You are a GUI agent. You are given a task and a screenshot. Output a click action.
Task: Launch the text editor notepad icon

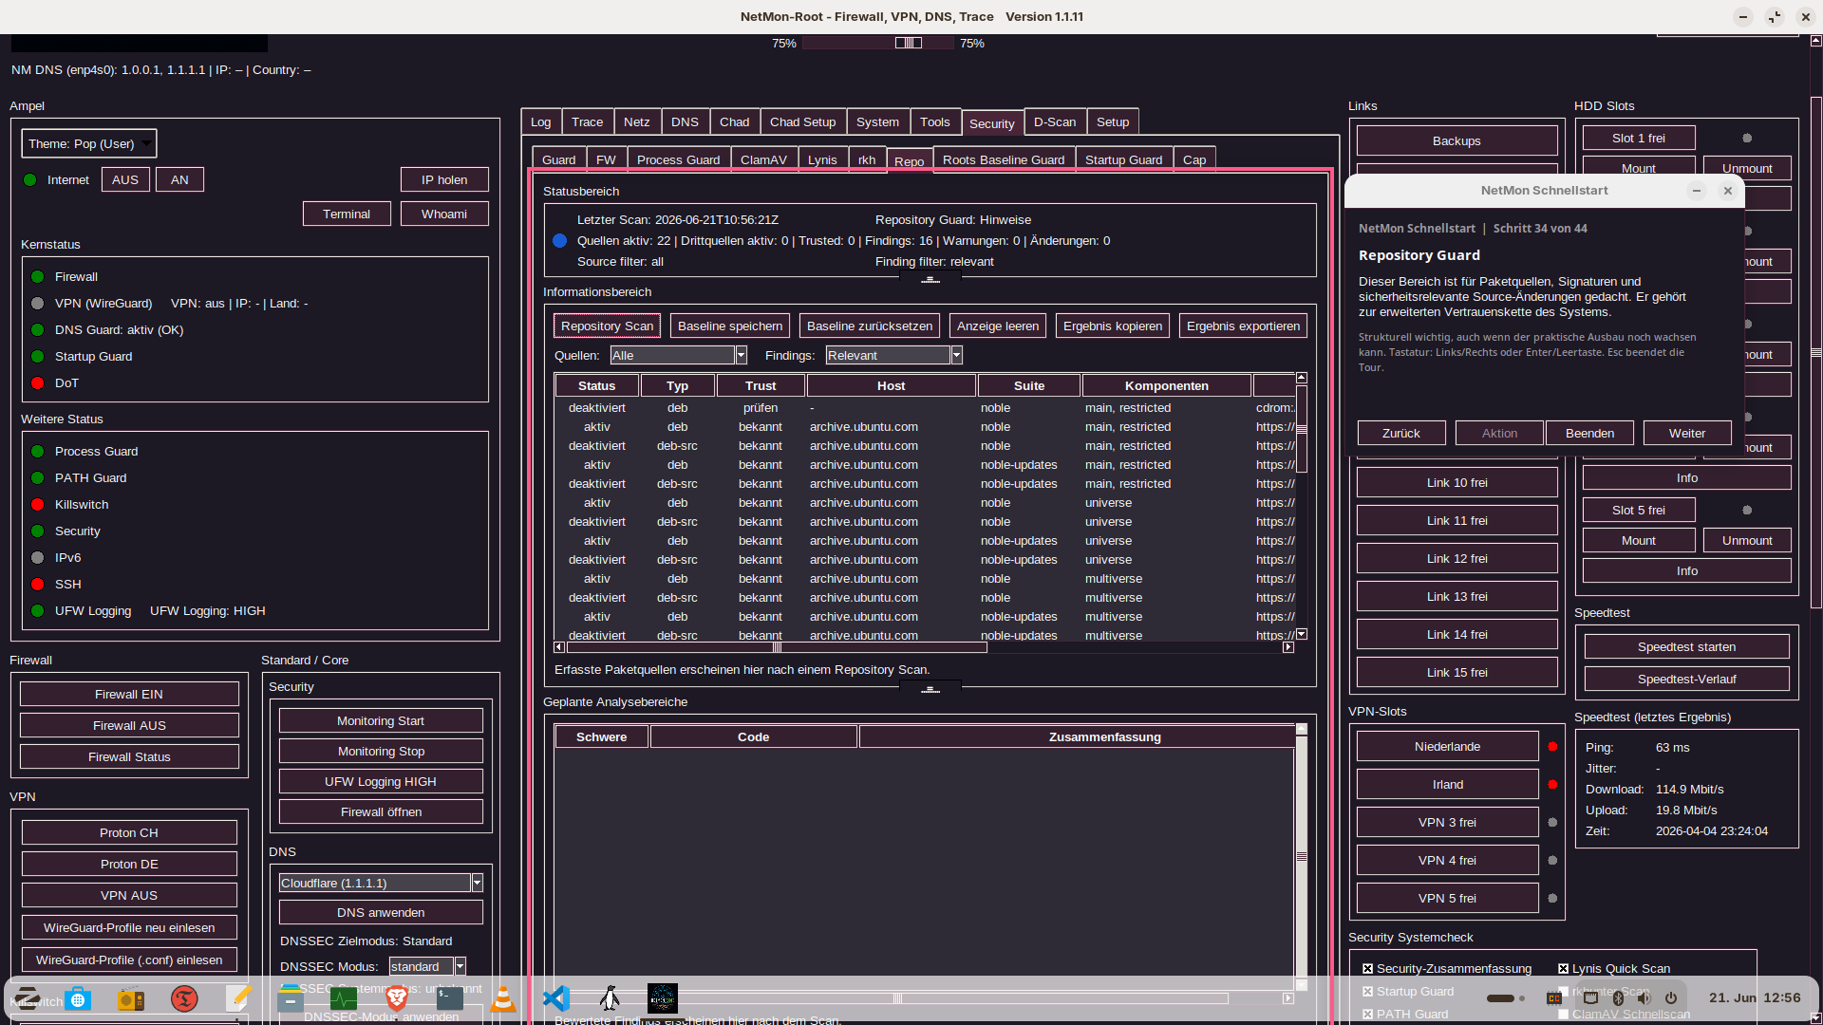(x=237, y=998)
